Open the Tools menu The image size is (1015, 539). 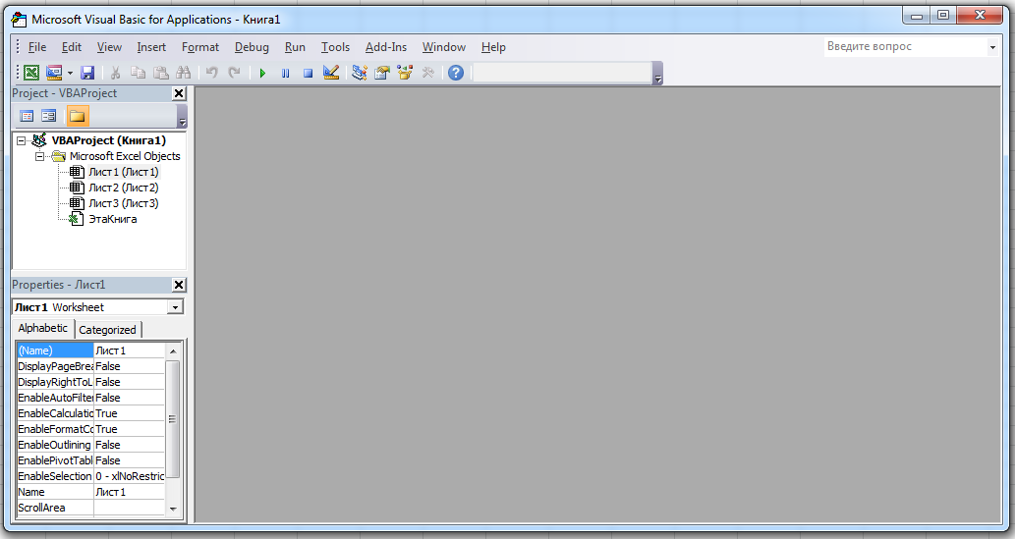pyautogui.click(x=335, y=46)
